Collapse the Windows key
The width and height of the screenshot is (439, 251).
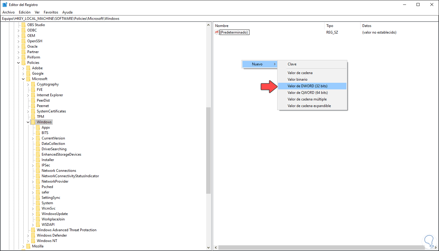(28, 122)
